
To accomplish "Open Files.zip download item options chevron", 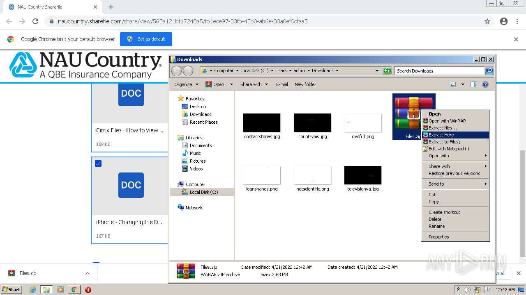I will 88,273.
